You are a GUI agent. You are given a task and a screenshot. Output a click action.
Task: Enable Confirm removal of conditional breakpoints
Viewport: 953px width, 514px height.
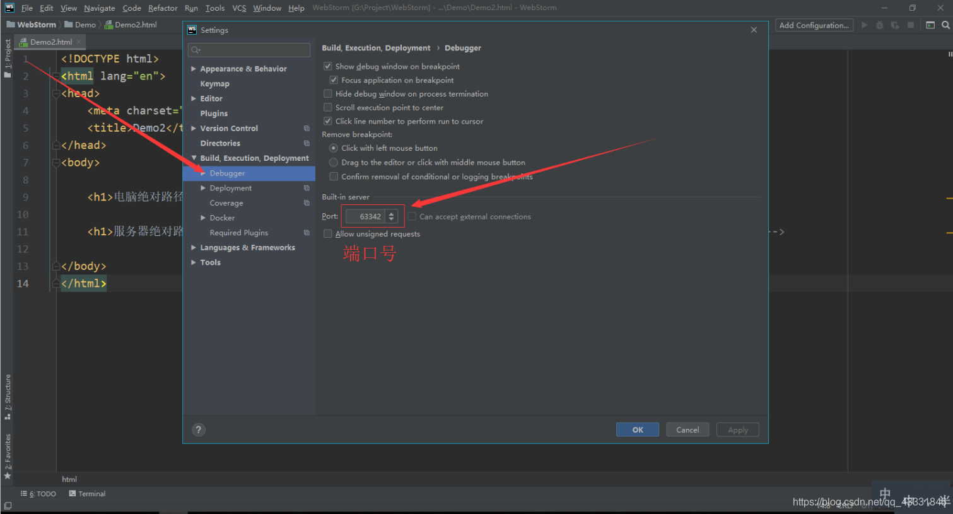[x=334, y=177]
